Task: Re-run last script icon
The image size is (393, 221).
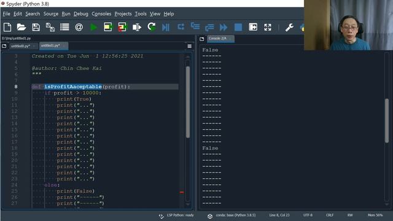Action: tap(152, 27)
